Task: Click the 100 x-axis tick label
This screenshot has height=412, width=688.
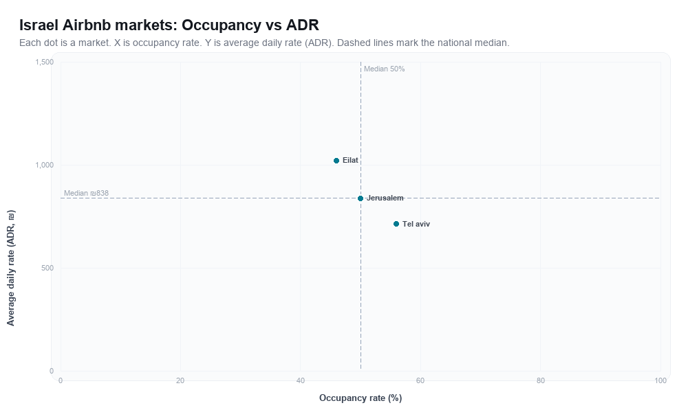Action: [x=660, y=381]
